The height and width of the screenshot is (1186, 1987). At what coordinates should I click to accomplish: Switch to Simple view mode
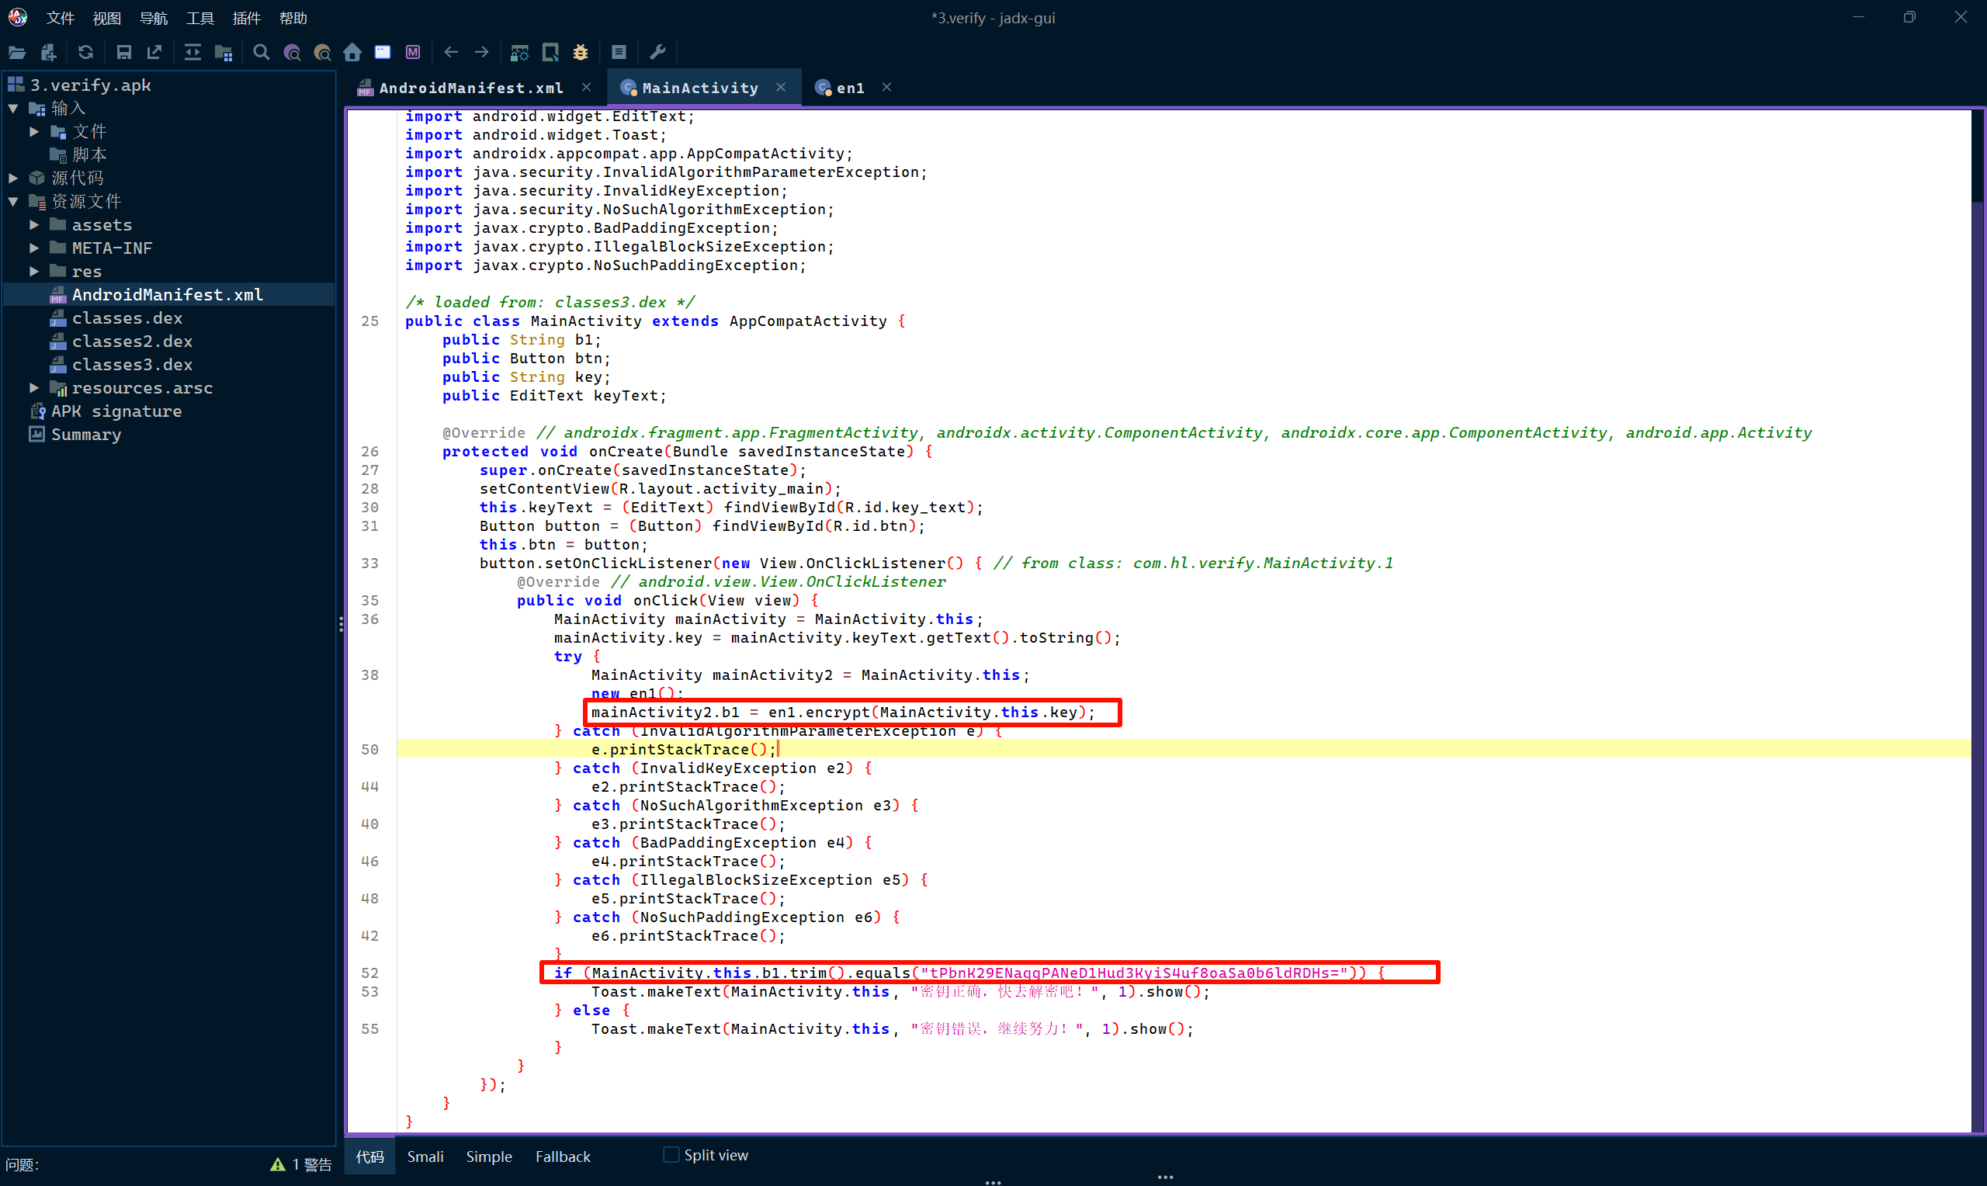[x=489, y=1157]
